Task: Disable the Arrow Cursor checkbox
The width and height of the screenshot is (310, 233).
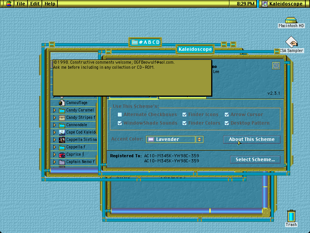Action: (x=227, y=115)
